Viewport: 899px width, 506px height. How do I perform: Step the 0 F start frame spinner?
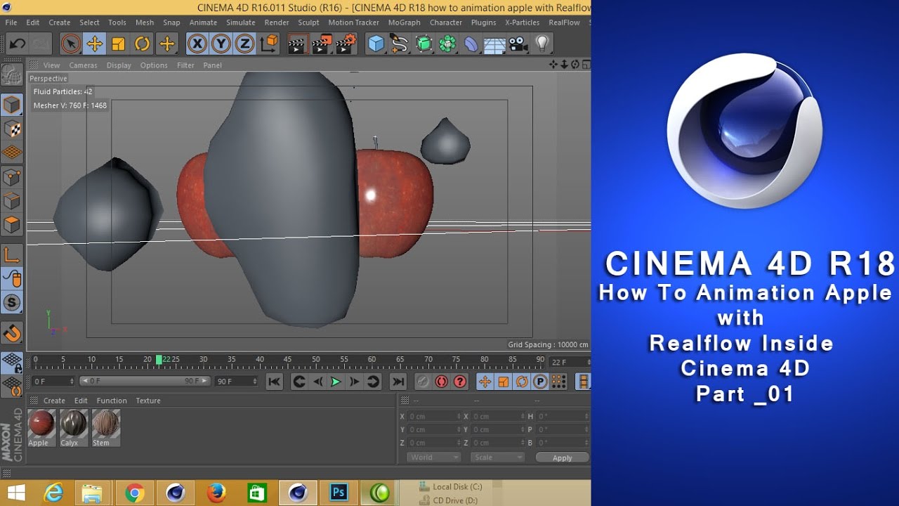point(72,382)
